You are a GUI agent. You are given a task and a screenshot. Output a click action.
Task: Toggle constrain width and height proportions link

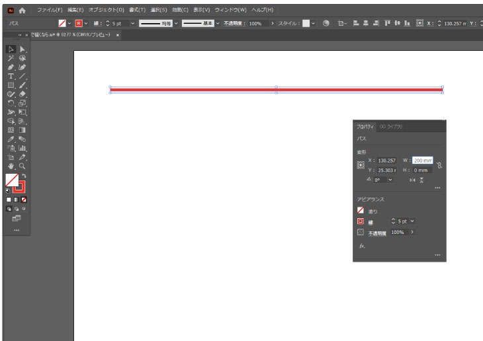439,165
